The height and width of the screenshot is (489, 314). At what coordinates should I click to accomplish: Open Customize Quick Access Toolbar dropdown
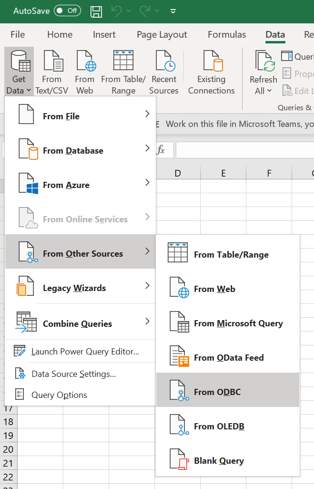(x=173, y=11)
